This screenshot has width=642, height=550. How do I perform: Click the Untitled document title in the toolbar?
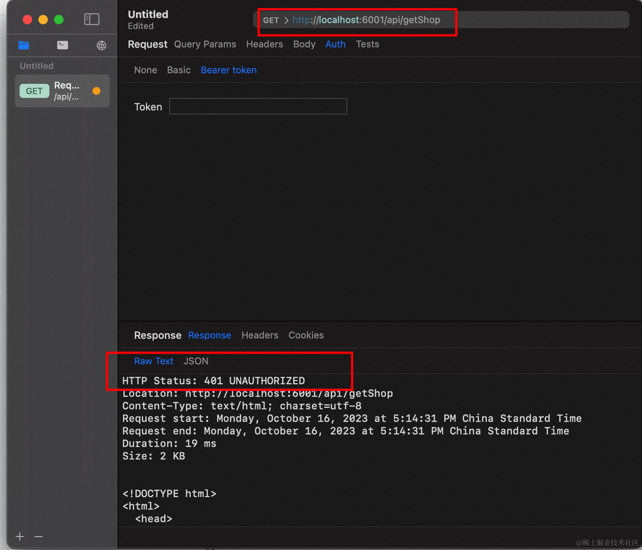[x=148, y=14]
